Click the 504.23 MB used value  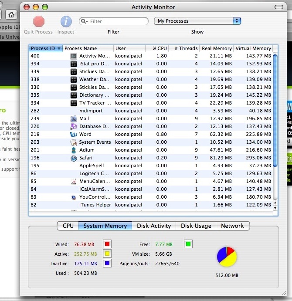click(x=85, y=273)
